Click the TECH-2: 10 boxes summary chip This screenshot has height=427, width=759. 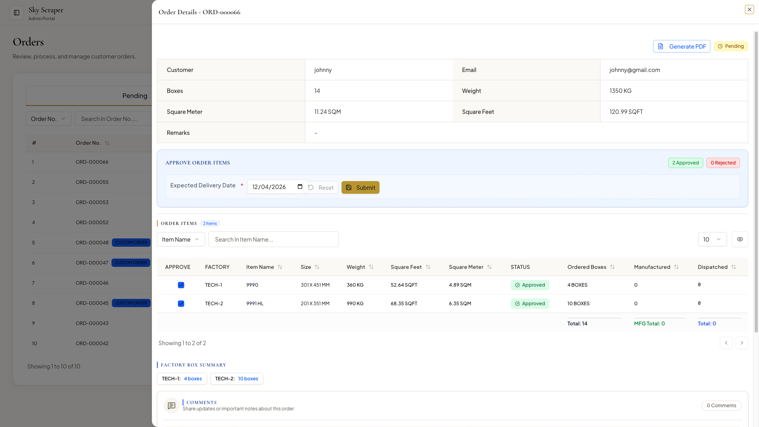236,379
